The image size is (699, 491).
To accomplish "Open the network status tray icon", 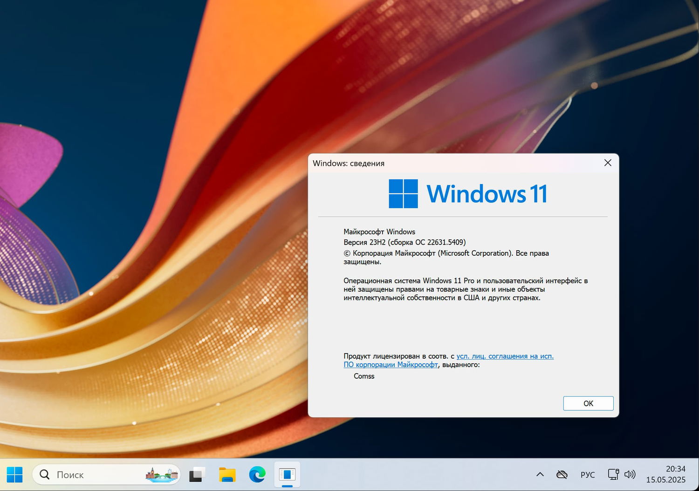I will tap(613, 475).
